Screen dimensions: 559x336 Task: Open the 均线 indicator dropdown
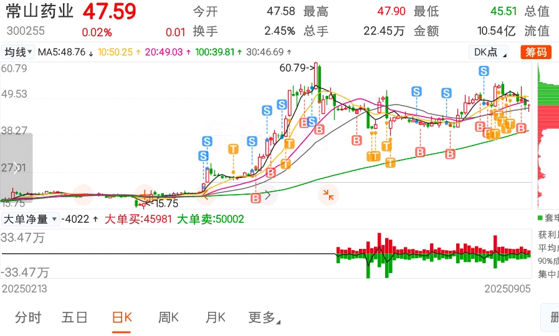(x=18, y=52)
